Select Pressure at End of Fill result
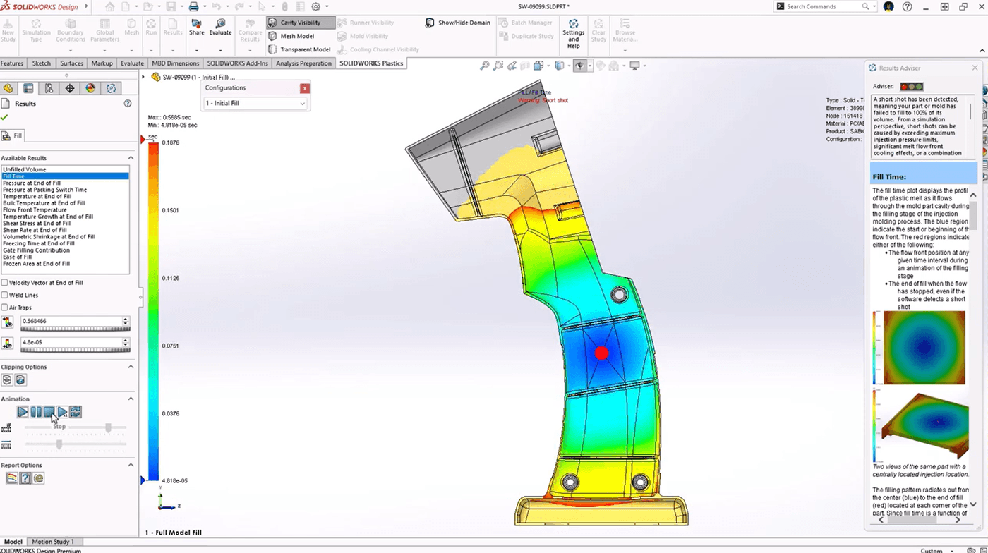The image size is (988, 553). coord(42,183)
